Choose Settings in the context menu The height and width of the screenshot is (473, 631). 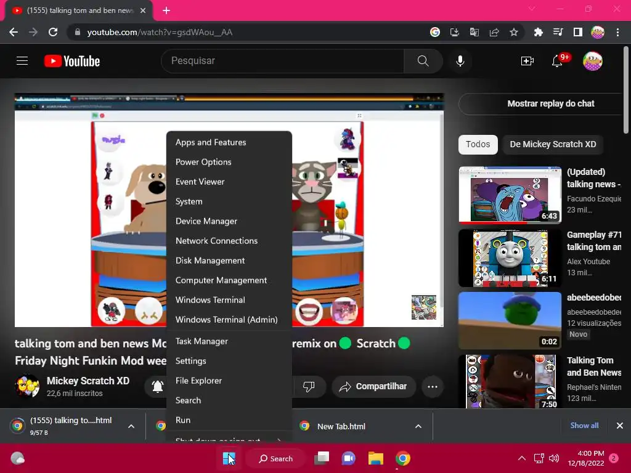[x=229, y=361]
